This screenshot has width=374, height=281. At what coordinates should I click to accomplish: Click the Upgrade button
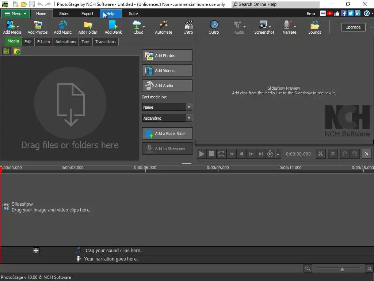(x=353, y=27)
